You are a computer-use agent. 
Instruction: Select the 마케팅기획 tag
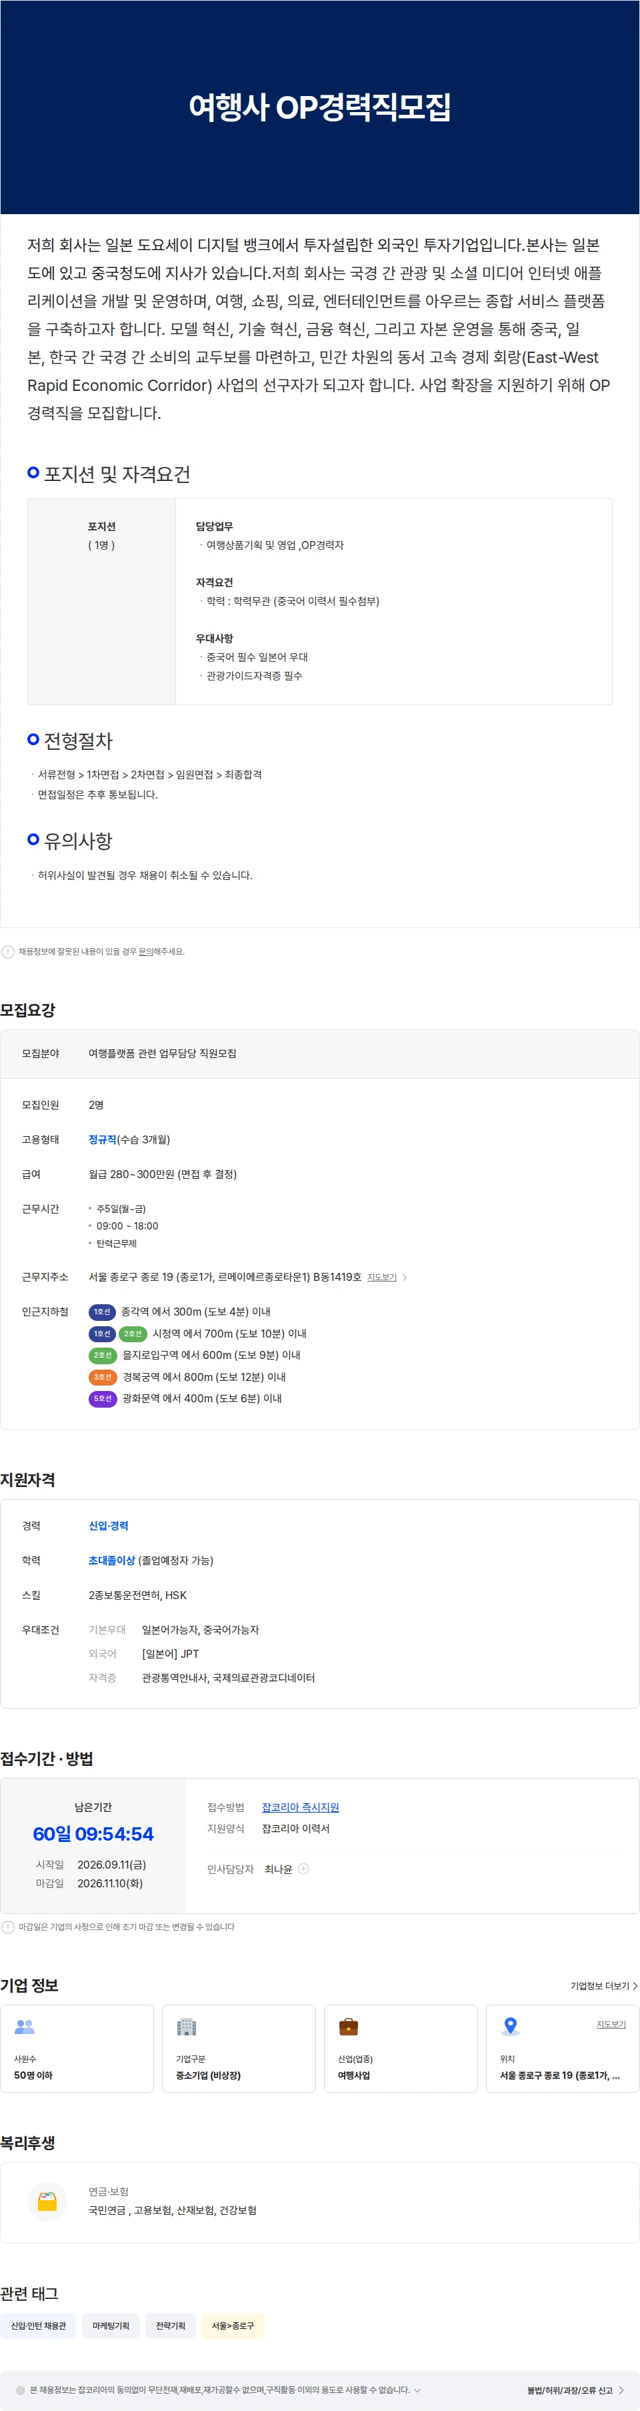(x=111, y=2326)
